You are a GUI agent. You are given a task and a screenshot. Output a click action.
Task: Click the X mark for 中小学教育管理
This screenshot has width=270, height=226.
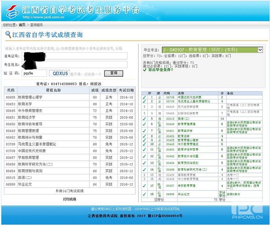coord(144,179)
